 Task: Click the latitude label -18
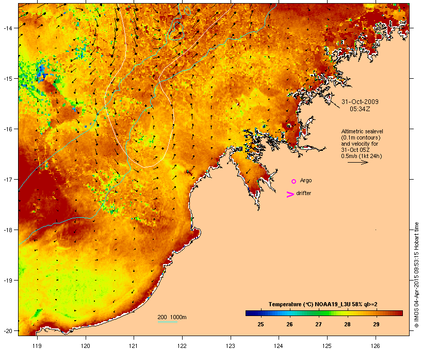click(x=8, y=230)
